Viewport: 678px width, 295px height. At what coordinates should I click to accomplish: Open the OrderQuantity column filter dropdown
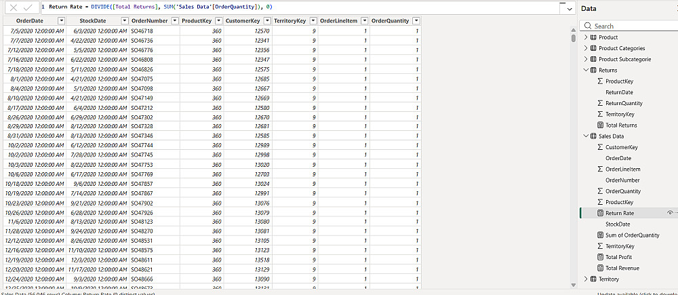(416, 21)
